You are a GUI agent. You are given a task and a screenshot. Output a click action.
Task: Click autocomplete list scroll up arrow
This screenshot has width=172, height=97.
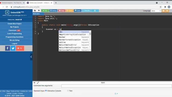click(x=90, y=32)
